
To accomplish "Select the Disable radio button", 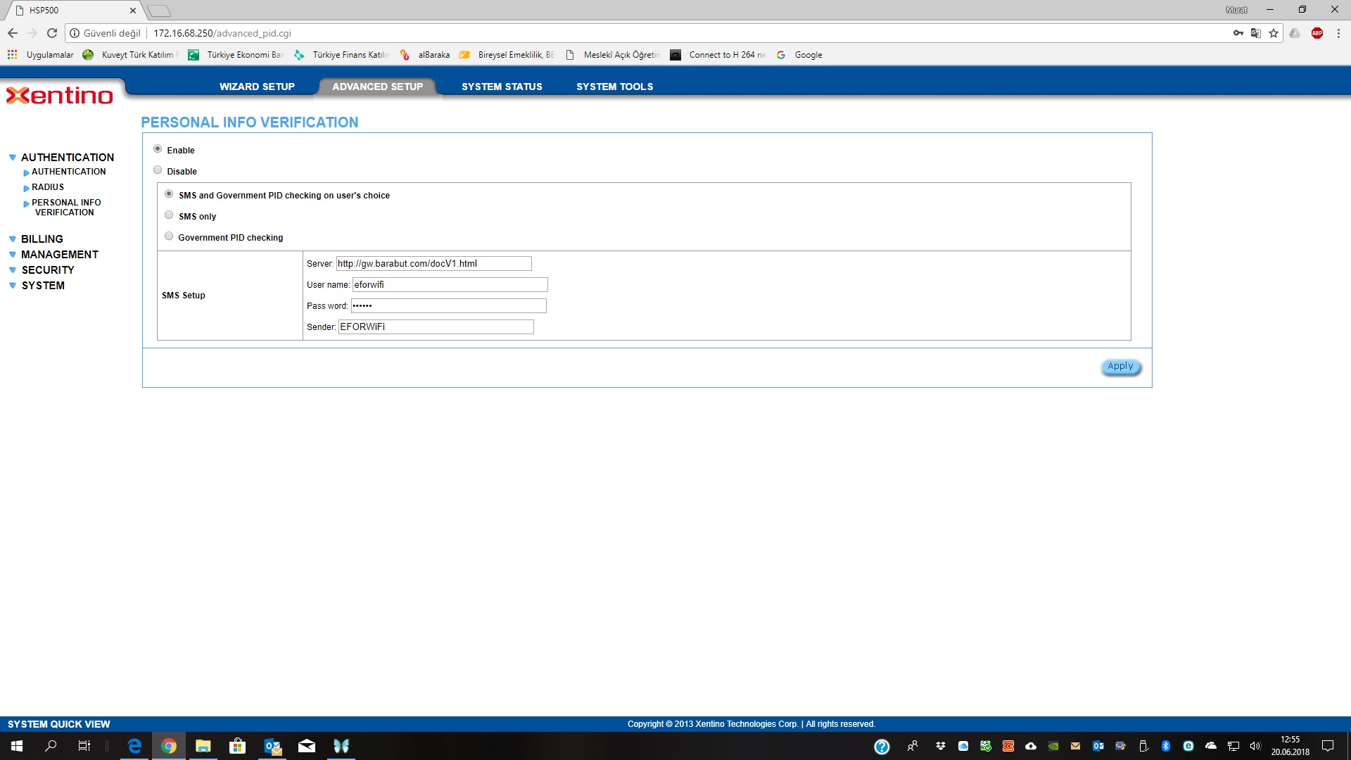I will pos(158,170).
